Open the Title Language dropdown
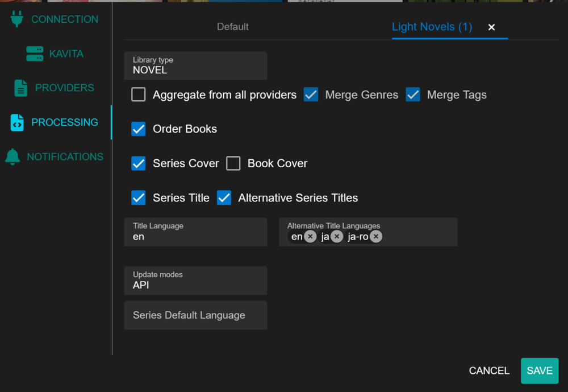The width and height of the screenshot is (568, 392). (x=195, y=232)
